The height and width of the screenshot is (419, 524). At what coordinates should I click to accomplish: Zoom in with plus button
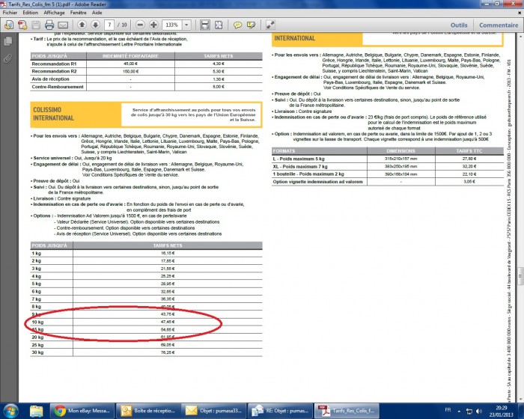(153, 25)
